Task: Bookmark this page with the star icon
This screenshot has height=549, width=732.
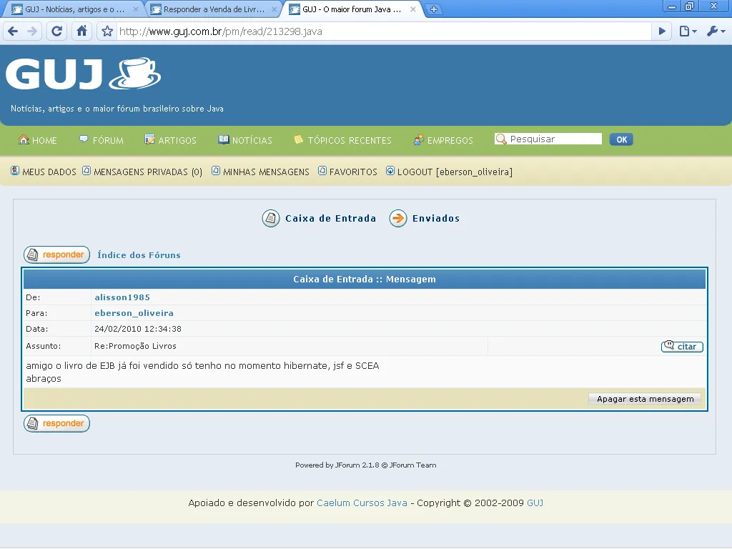Action: click(x=107, y=31)
